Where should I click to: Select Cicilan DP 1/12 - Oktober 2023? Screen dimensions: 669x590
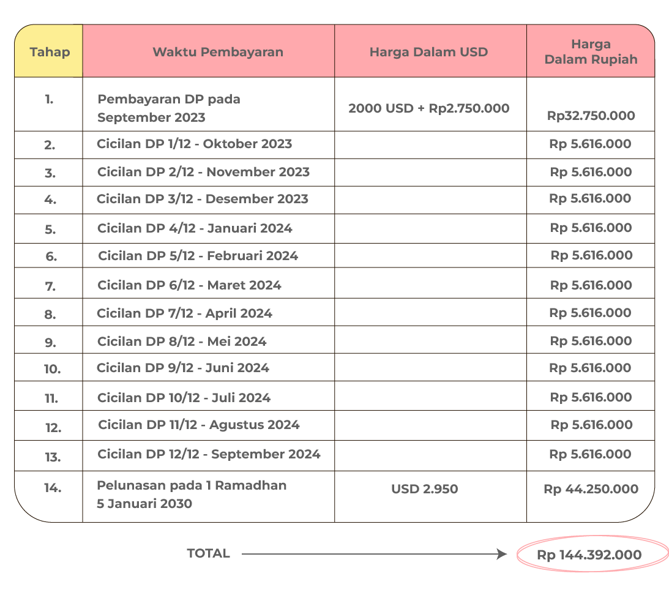194,144
